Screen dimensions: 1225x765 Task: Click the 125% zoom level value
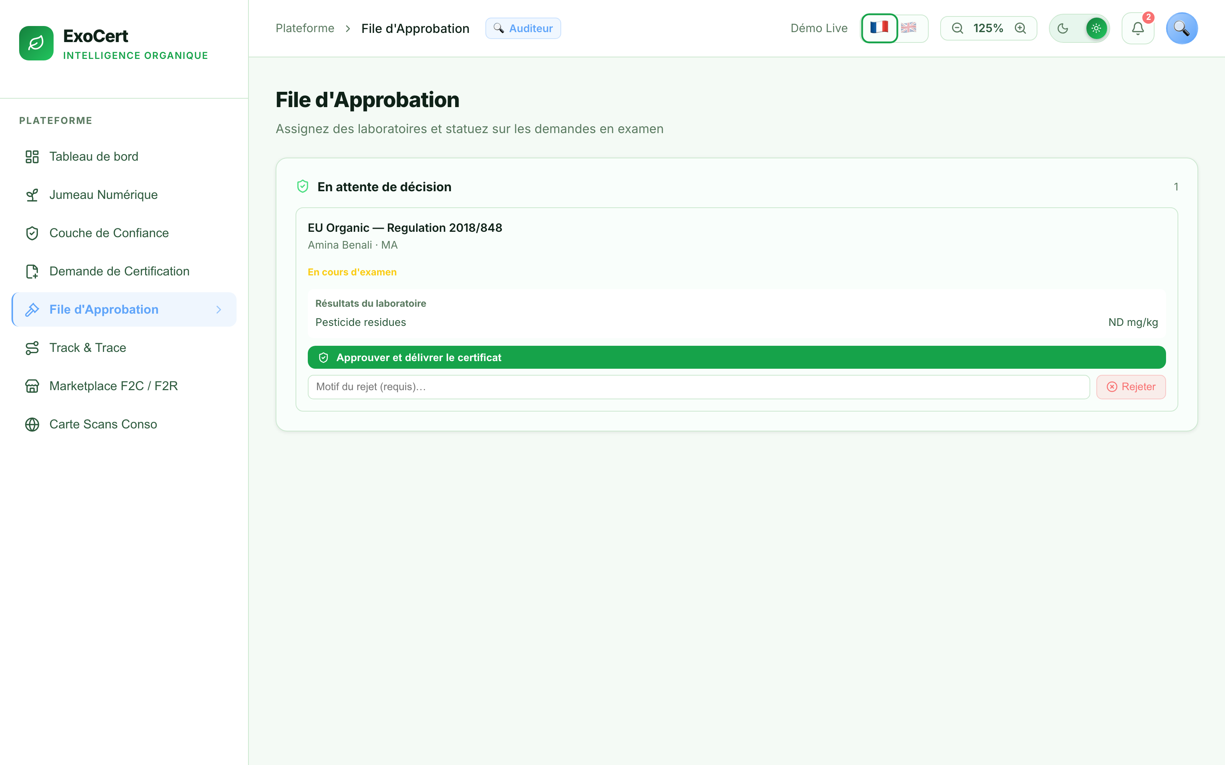click(988, 28)
